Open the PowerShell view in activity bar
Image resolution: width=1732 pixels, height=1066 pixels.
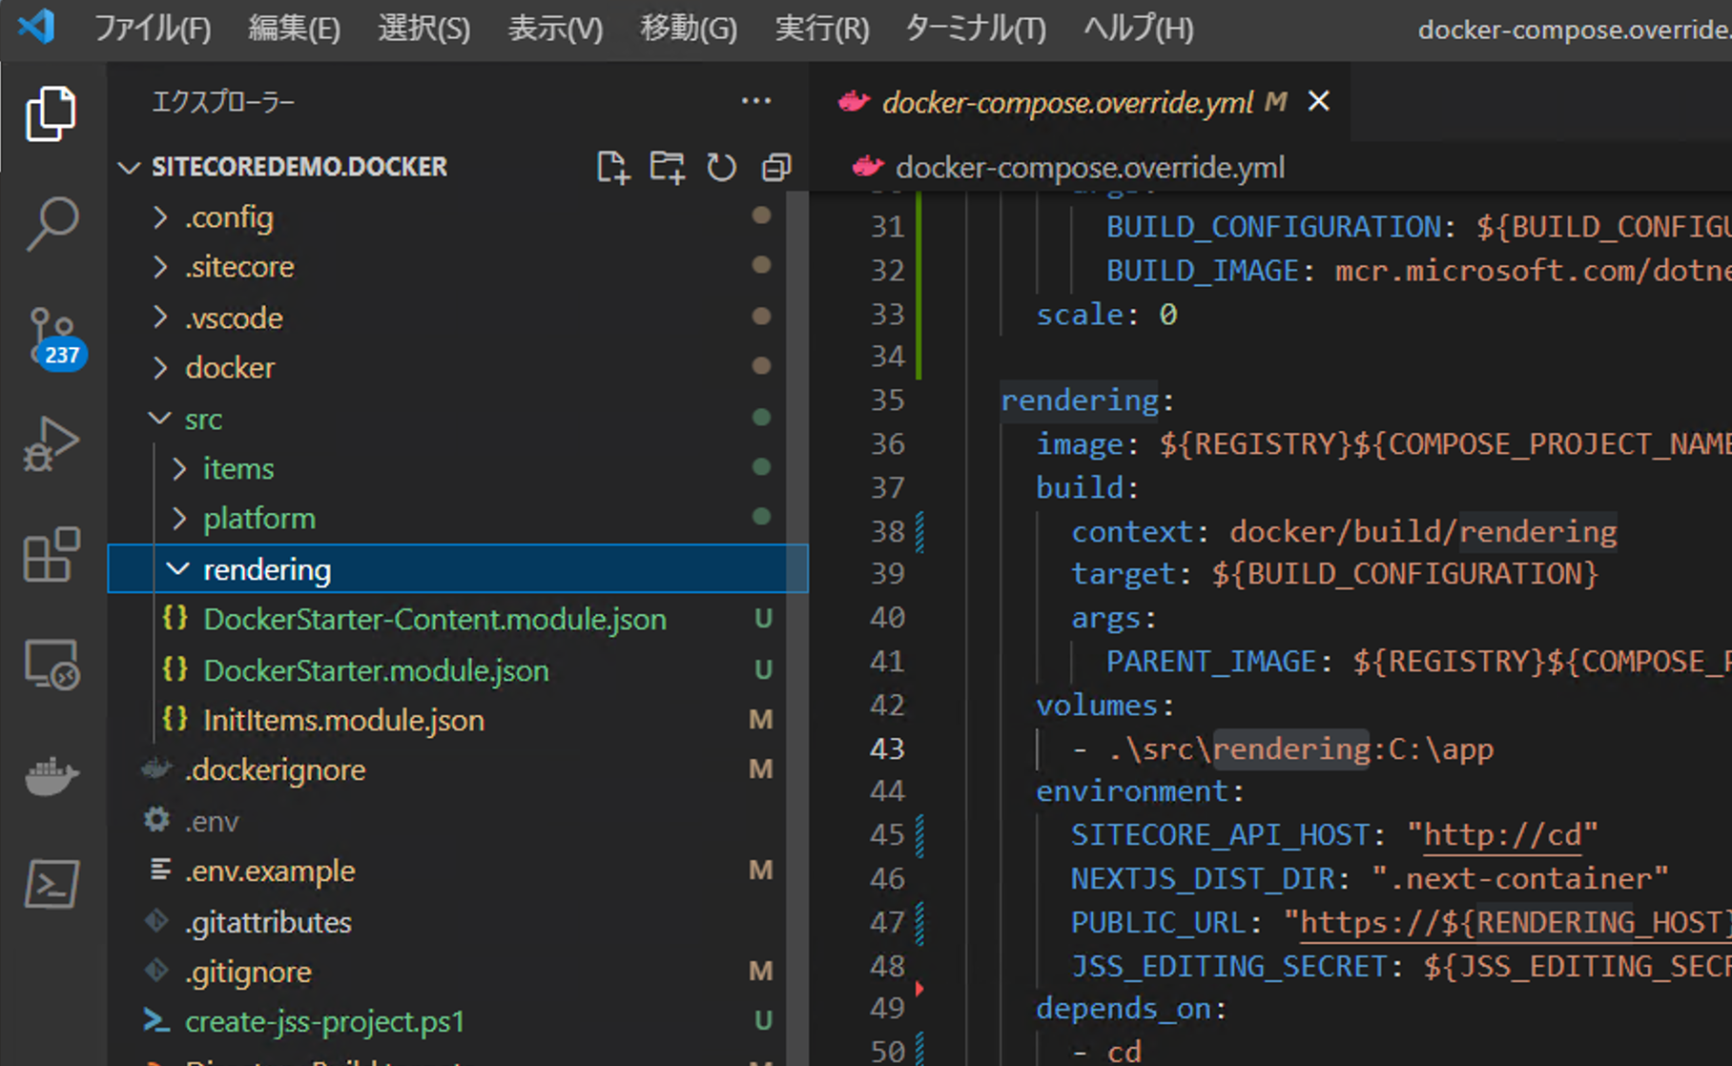51,884
